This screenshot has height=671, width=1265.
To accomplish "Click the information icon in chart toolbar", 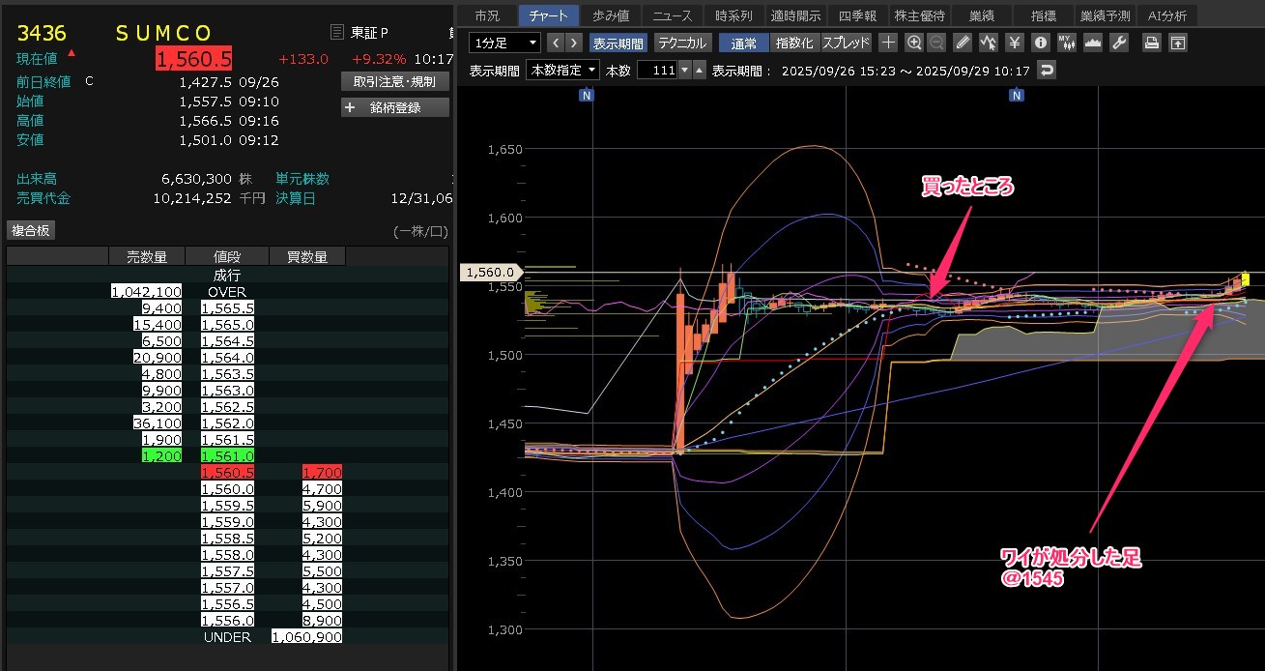I will click(1040, 43).
